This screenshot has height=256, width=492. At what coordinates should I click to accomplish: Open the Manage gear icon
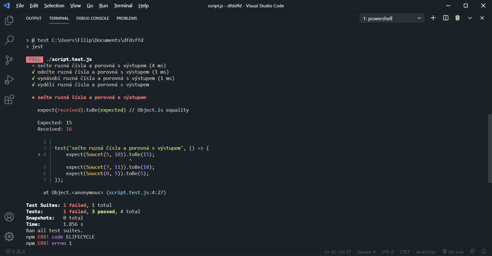click(x=9, y=236)
